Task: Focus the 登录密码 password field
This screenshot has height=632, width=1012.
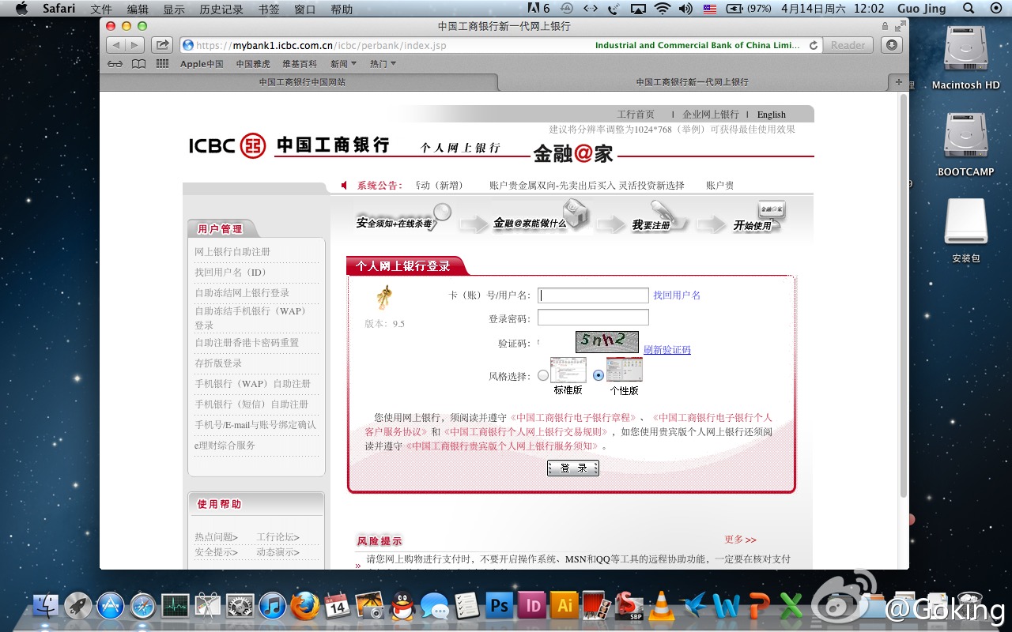Action: (593, 318)
